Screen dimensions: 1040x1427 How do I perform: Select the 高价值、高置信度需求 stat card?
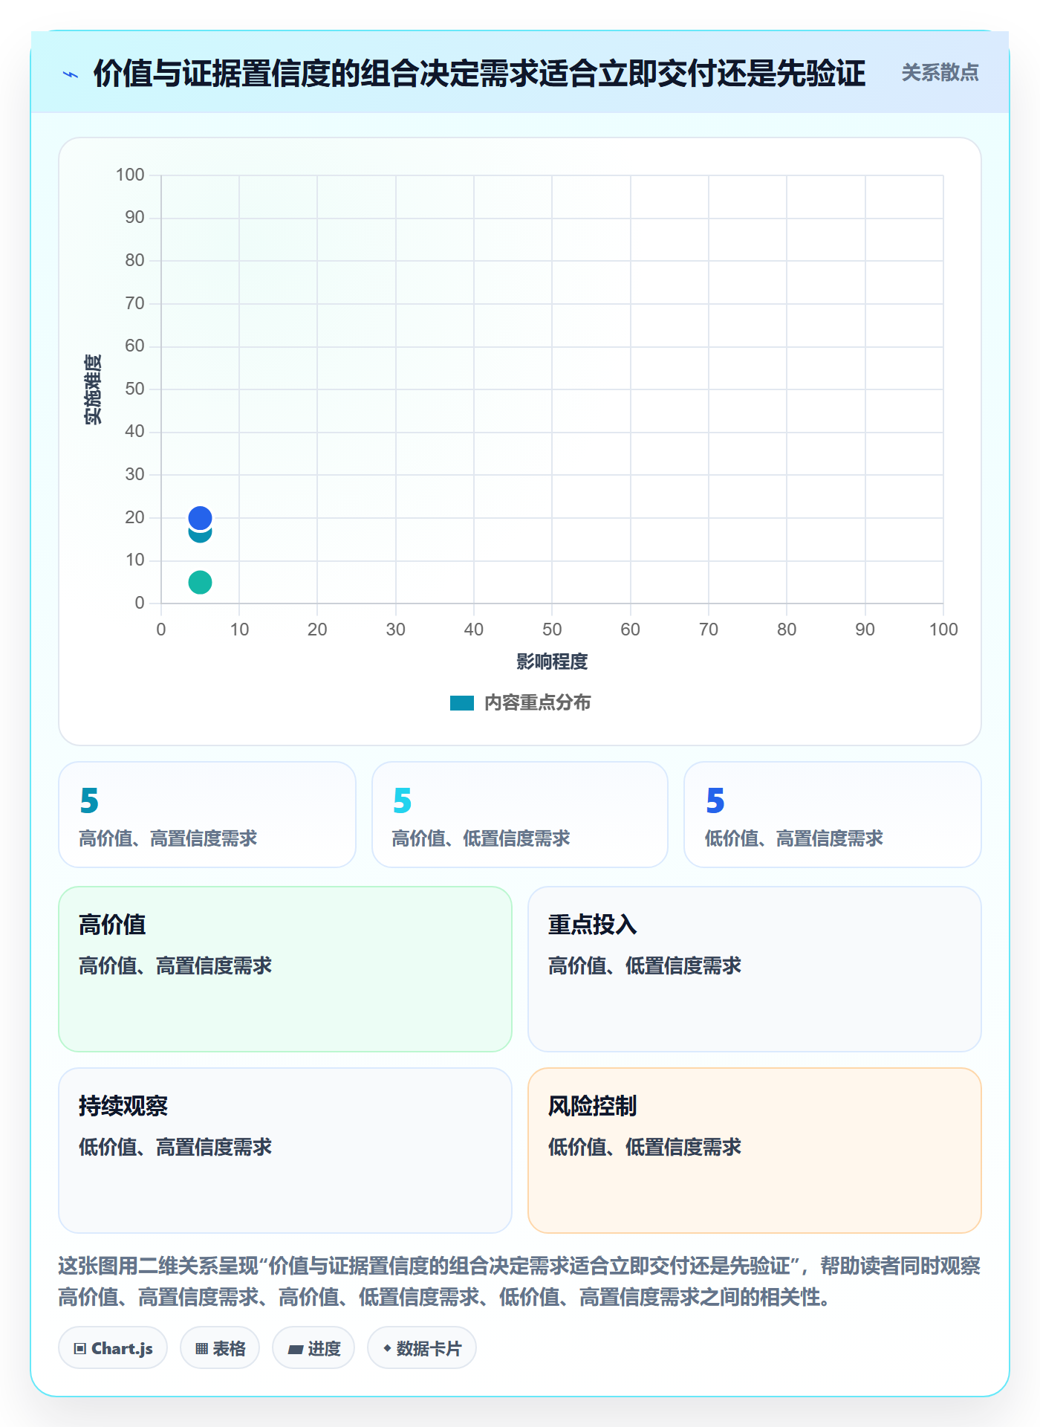[207, 815]
